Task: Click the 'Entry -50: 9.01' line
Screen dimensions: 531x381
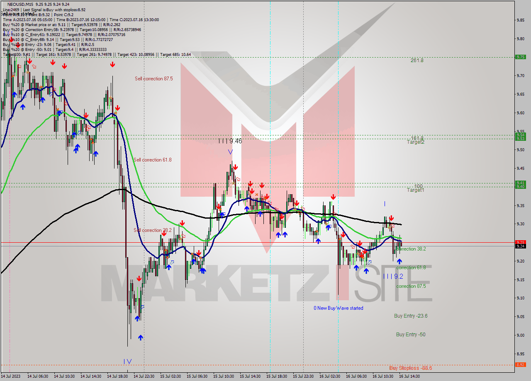Action: click(54, 50)
